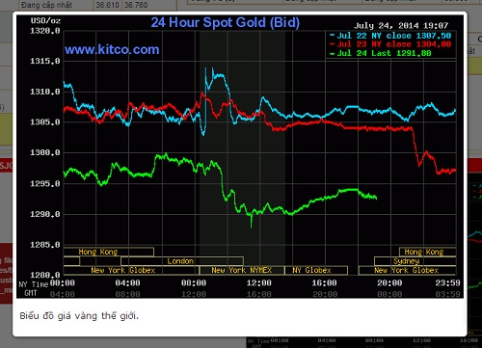The image size is (482, 348).
Task: Click the right 'New York Globex' session bar
Action: (x=408, y=270)
